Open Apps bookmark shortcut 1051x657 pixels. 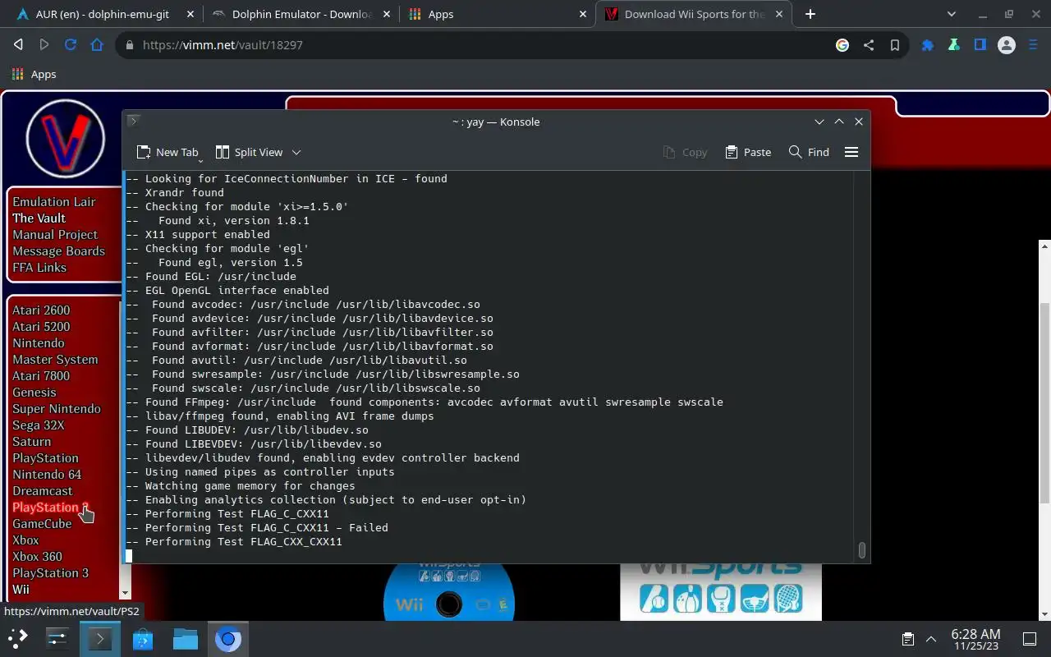pos(34,74)
